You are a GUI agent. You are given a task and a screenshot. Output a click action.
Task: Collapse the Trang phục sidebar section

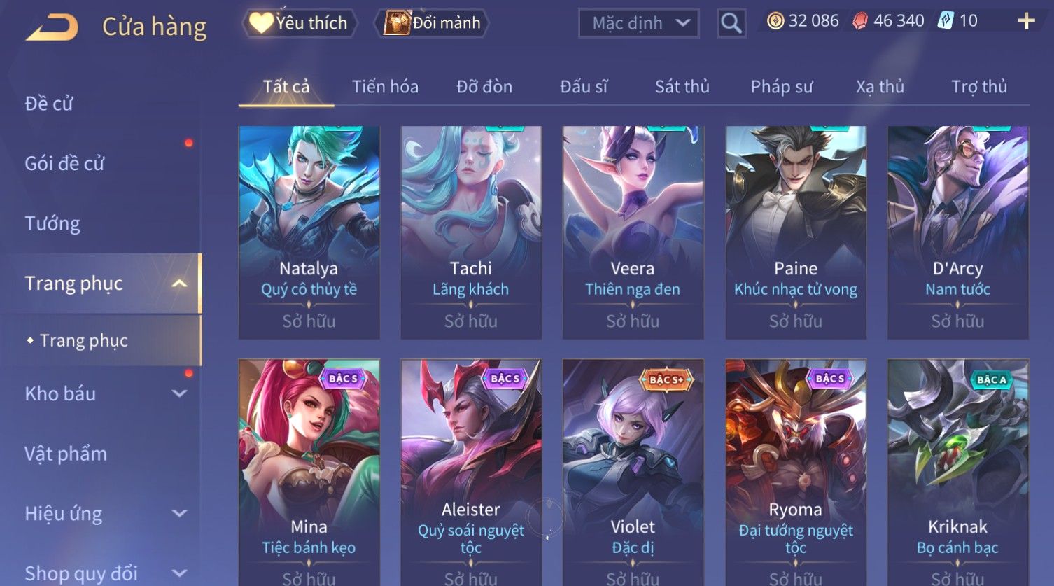tap(179, 284)
